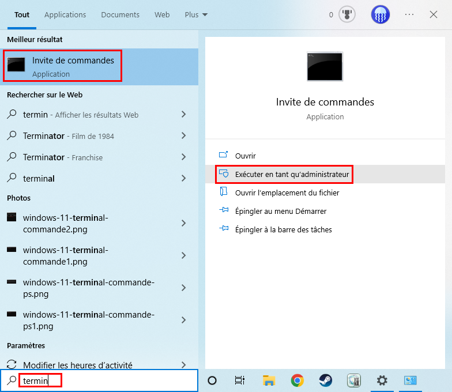Open the blue user account avatar
The height and width of the screenshot is (392, 452).
point(381,15)
